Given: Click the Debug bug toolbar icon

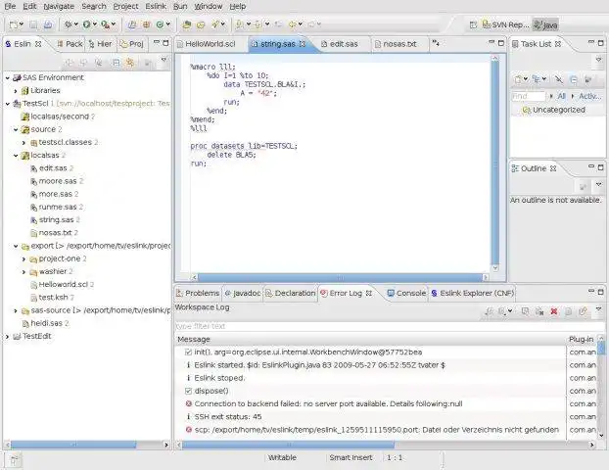Looking at the screenshot, I should point(69,24).
